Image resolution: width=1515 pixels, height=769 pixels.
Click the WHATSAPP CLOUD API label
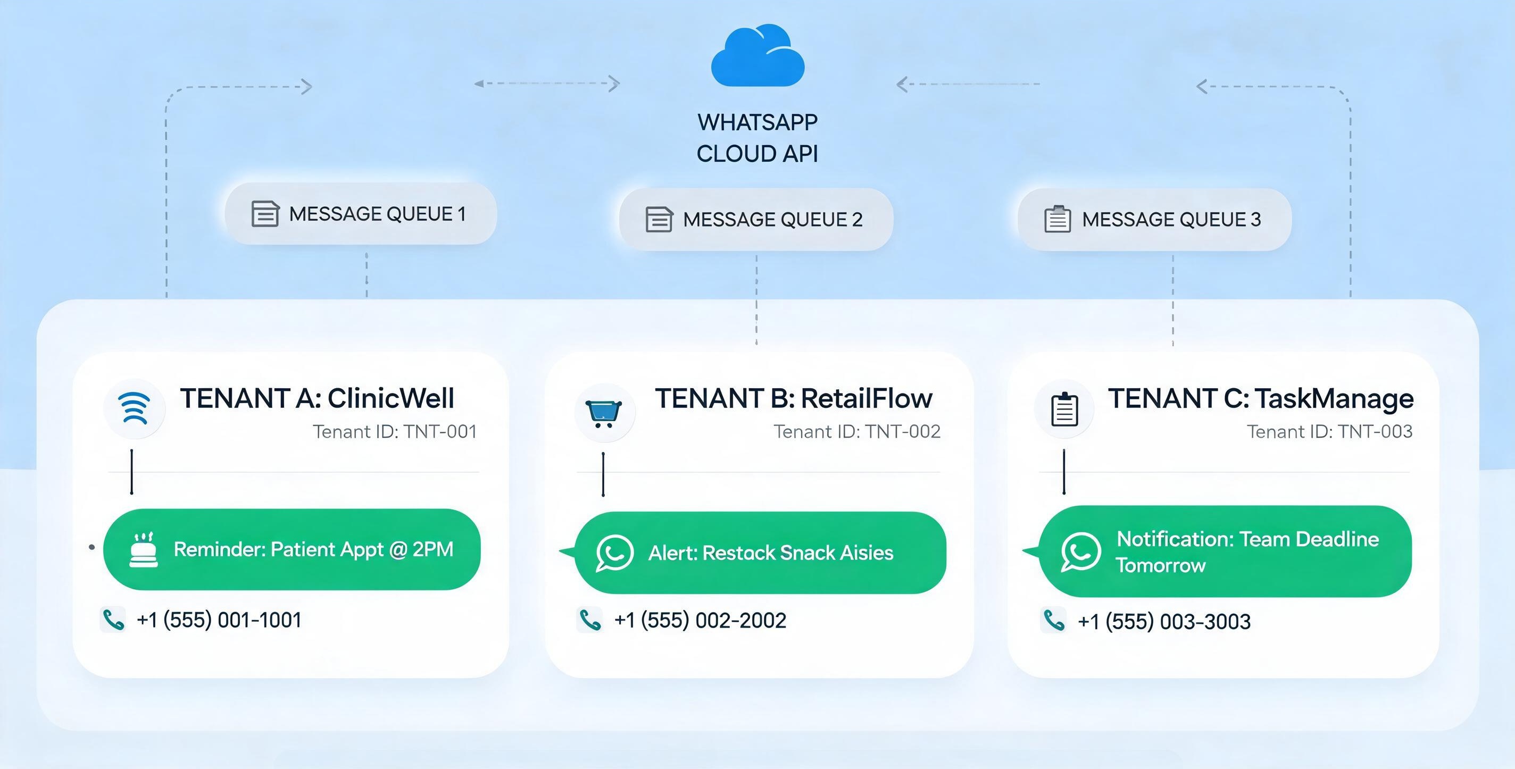(x=757, y=138)
